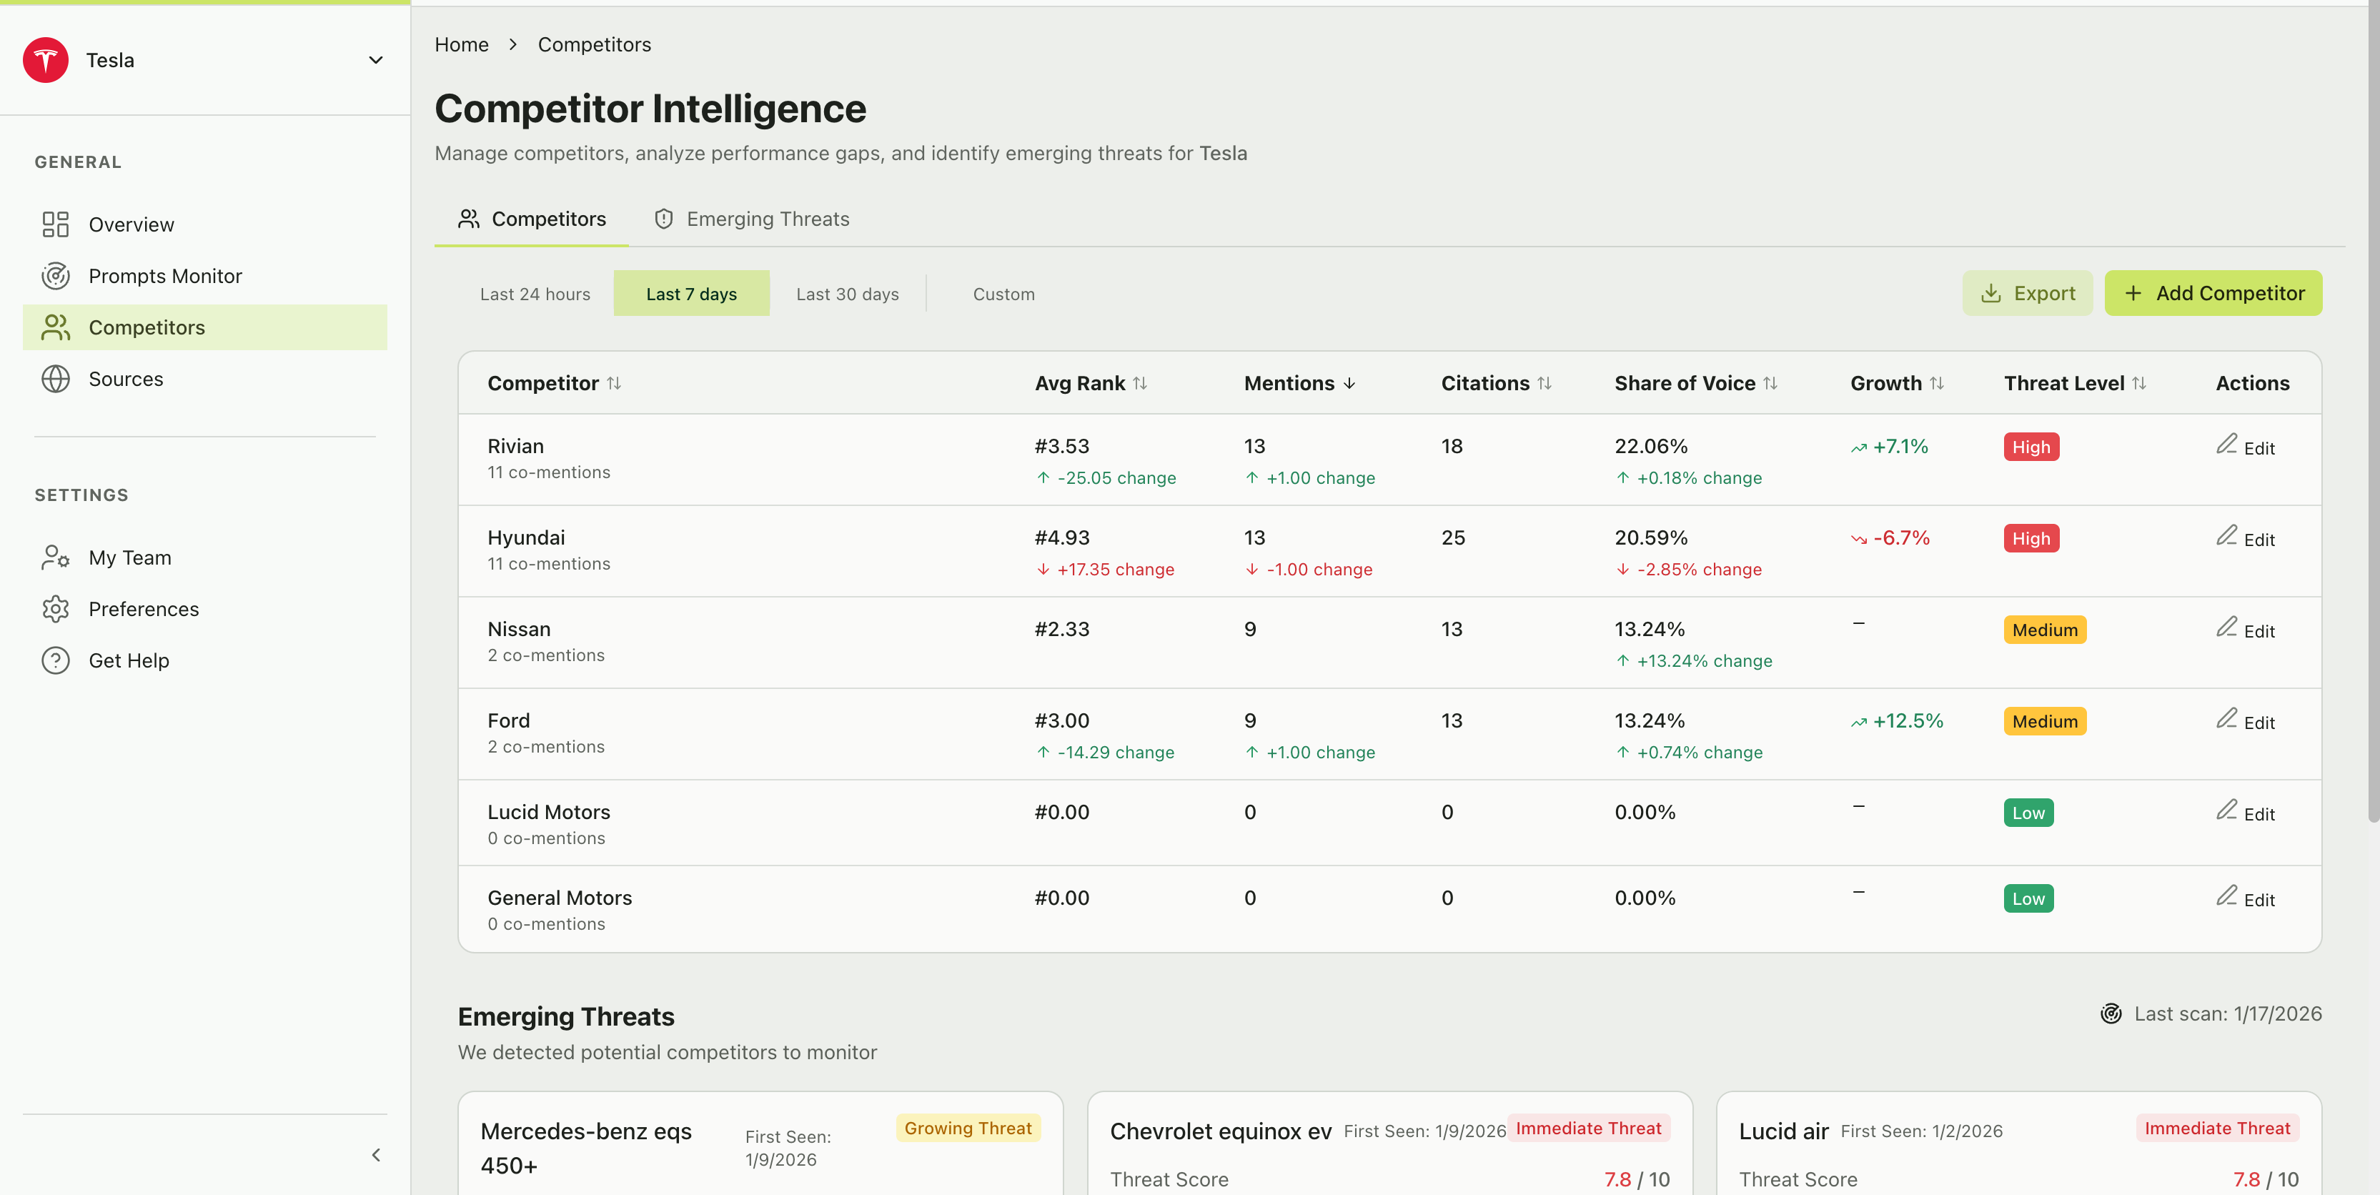Screen dimensions: 2380x1195
Task: Toggle sorting on the Avg Rank column
Action: 1140,382
